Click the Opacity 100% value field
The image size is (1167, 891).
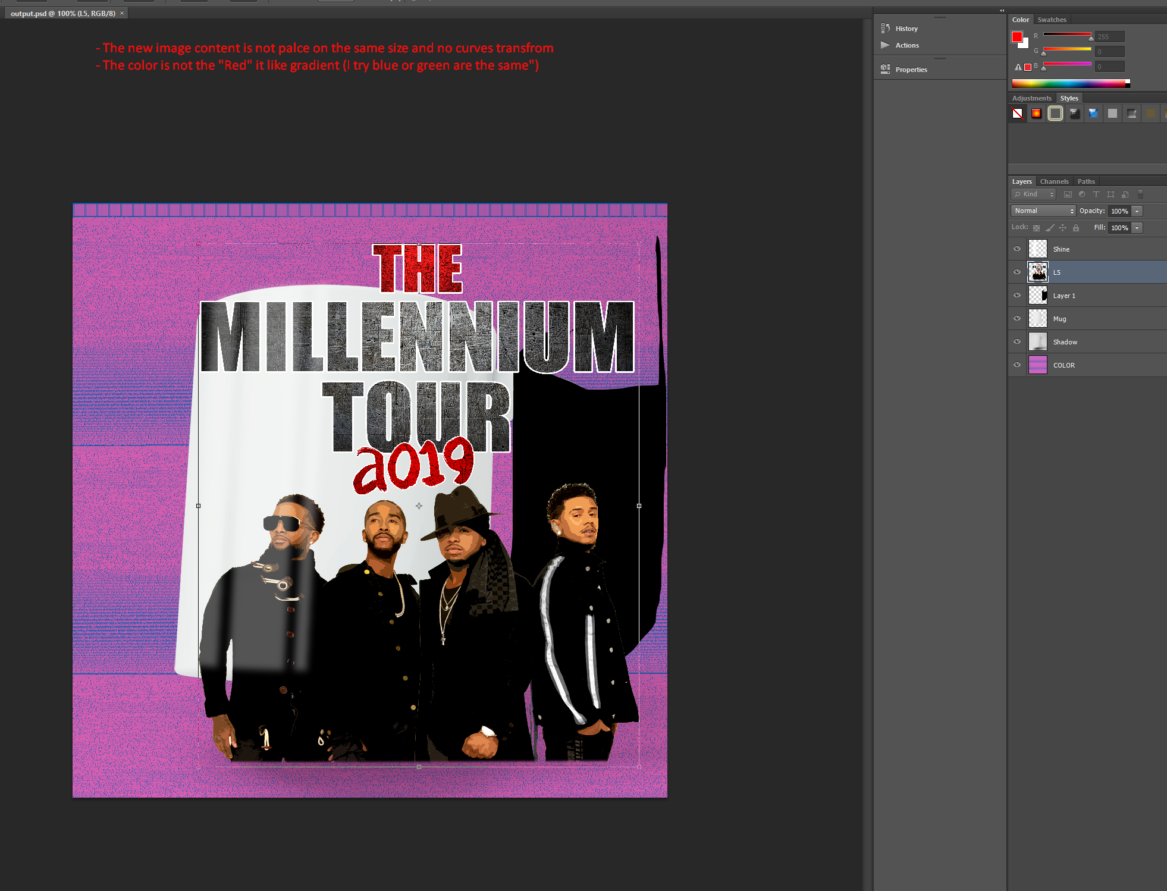click(1119, 211)
